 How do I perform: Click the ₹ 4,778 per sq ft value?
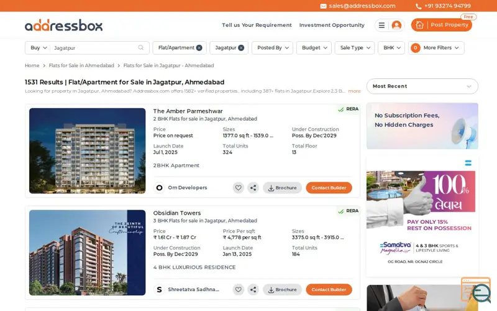coord(242,238)
